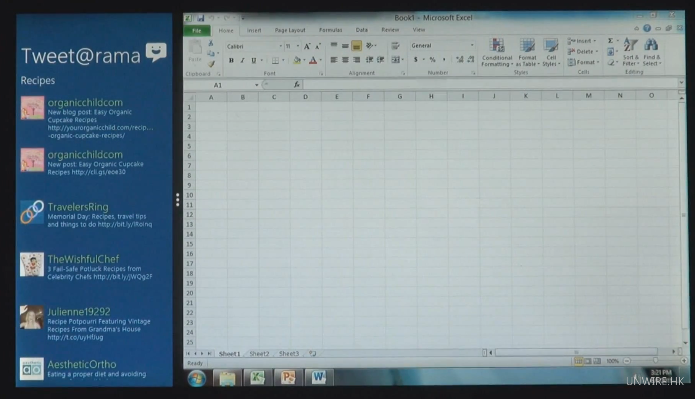
Task: Open the General number format dropdown
Action: pos(472,45)
